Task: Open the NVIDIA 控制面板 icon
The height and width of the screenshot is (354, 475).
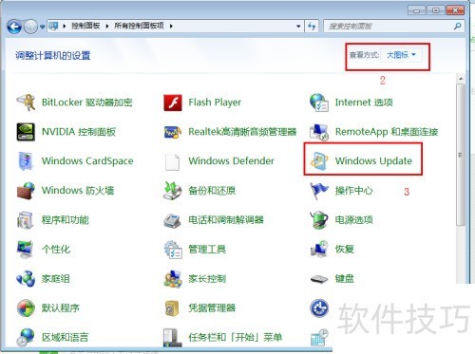Action: 26,132
